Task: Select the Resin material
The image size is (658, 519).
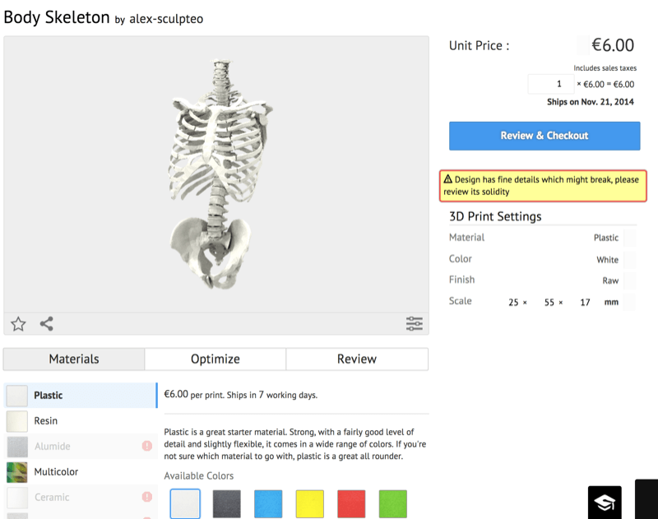Action: (46, 421)
